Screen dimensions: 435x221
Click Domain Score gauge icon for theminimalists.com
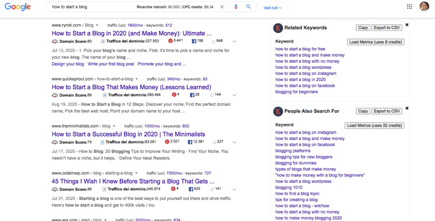pos(55,142)
